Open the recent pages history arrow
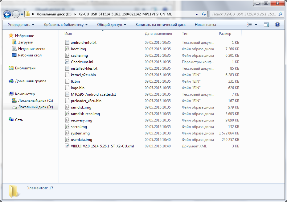The image size is (287, 202). [22, 14]
